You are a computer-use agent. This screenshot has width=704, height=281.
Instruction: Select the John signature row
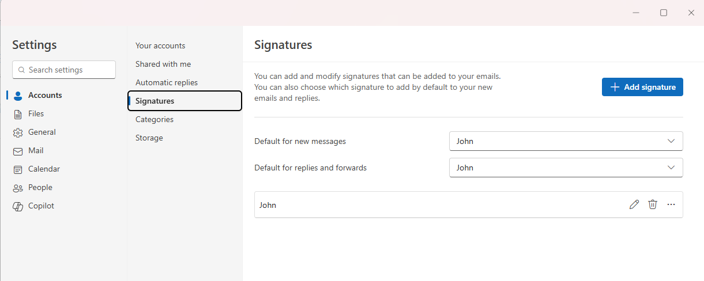(404, 204)
